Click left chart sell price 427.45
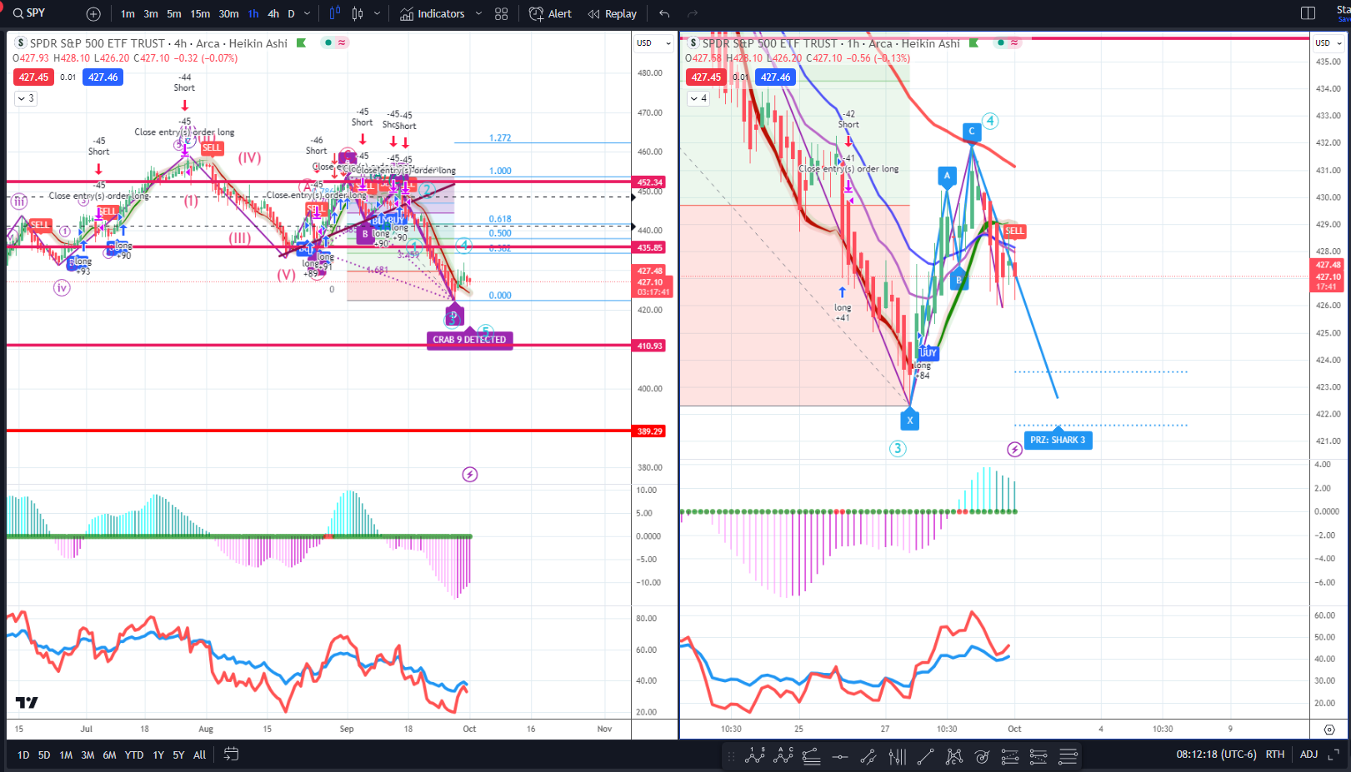 34,77
